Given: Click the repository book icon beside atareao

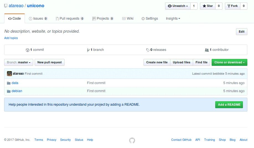Looking at the screenshot, I should 6,6.
